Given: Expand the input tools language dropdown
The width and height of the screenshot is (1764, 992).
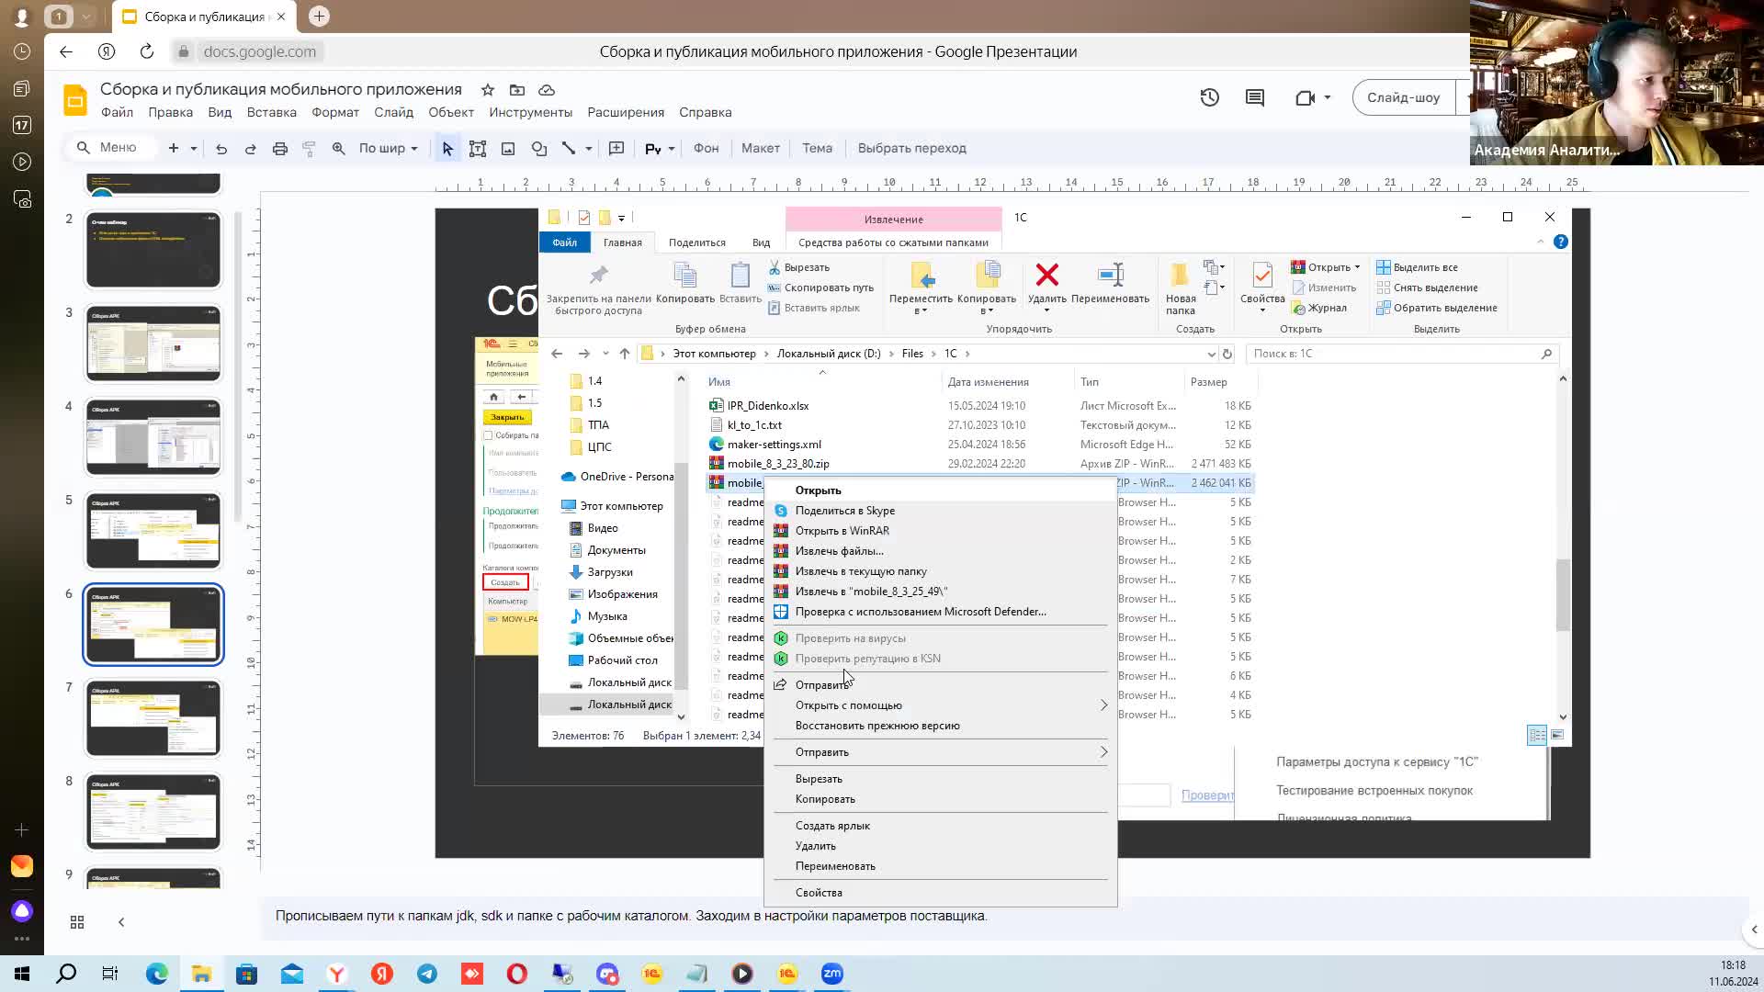Looking at the screenshot, I should point(672,148).
